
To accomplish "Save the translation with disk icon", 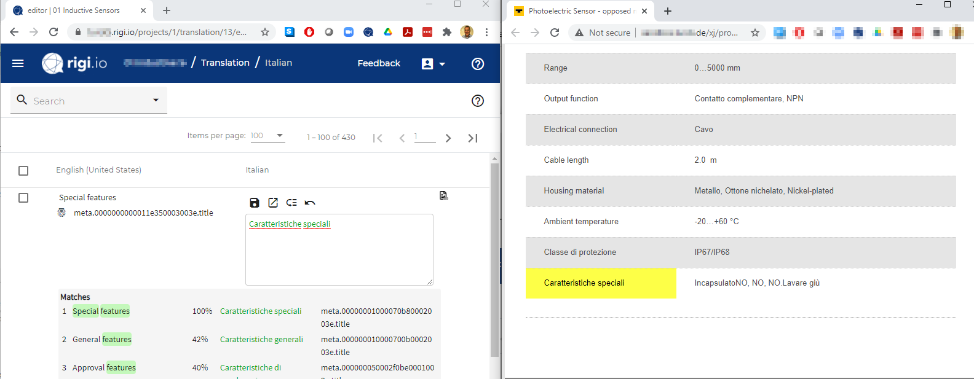I will tap(255, 203).
